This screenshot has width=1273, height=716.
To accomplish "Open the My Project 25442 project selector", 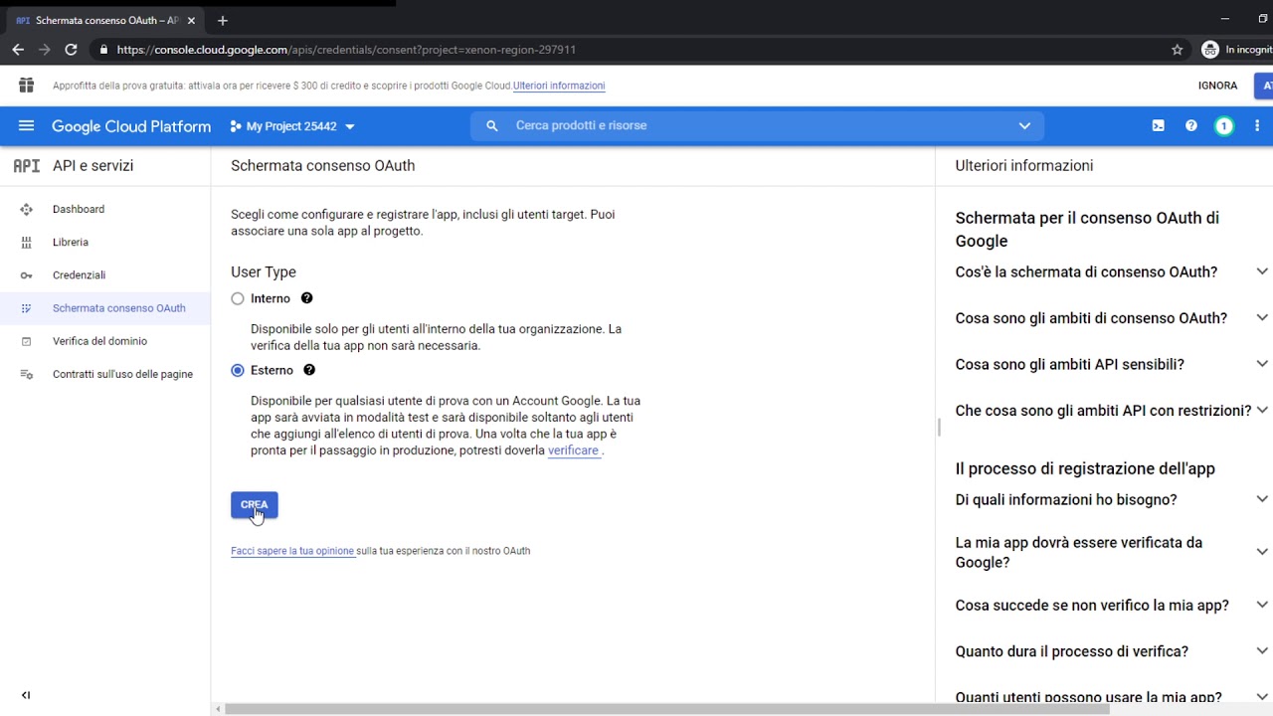I will click(x=292, y=126).
